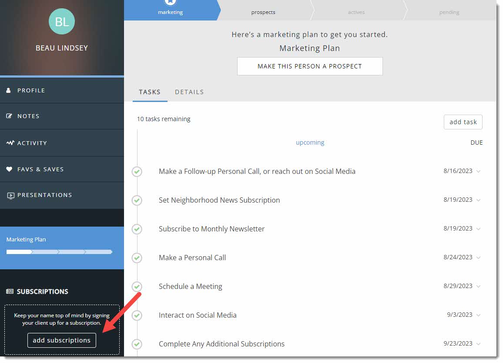Click the Favs & Saves heart icon

click(x=9, y=169)
